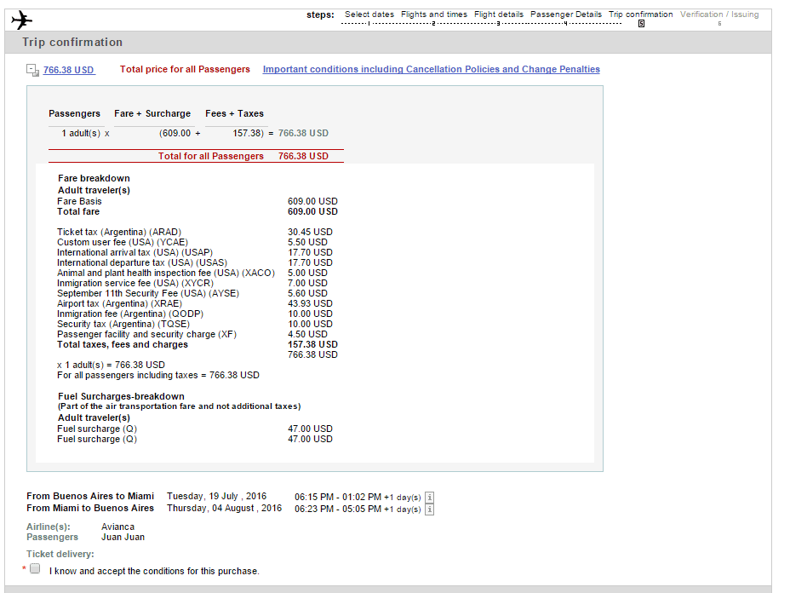Go to Flights and times step

point(434,14)
